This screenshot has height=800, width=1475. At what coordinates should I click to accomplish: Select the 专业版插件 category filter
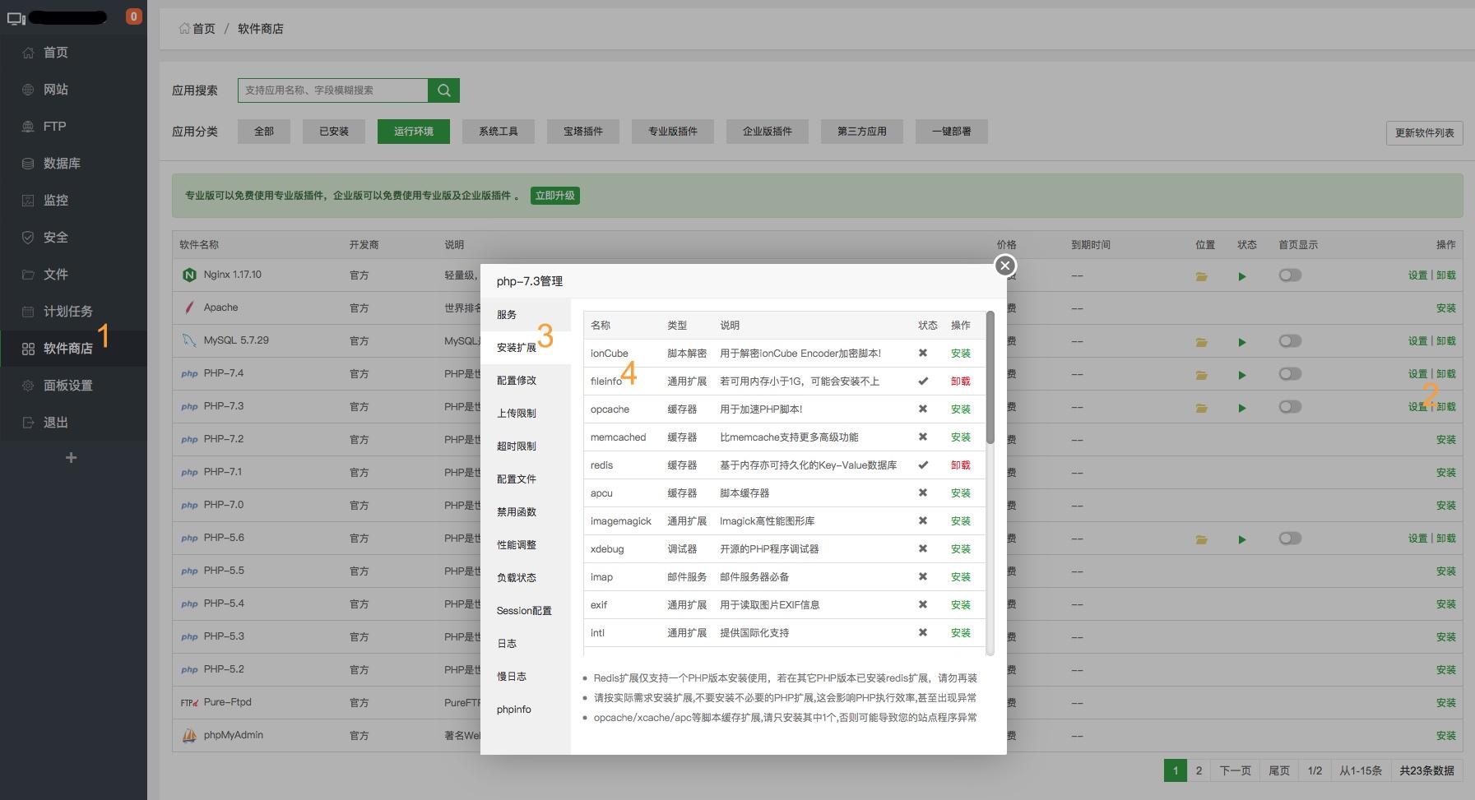pos(673,132)
